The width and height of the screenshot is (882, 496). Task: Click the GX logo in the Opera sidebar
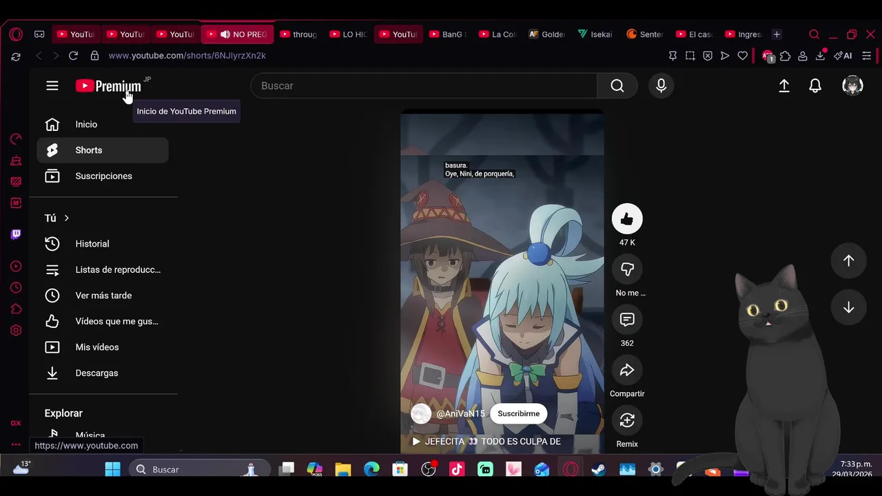[16, 423]
